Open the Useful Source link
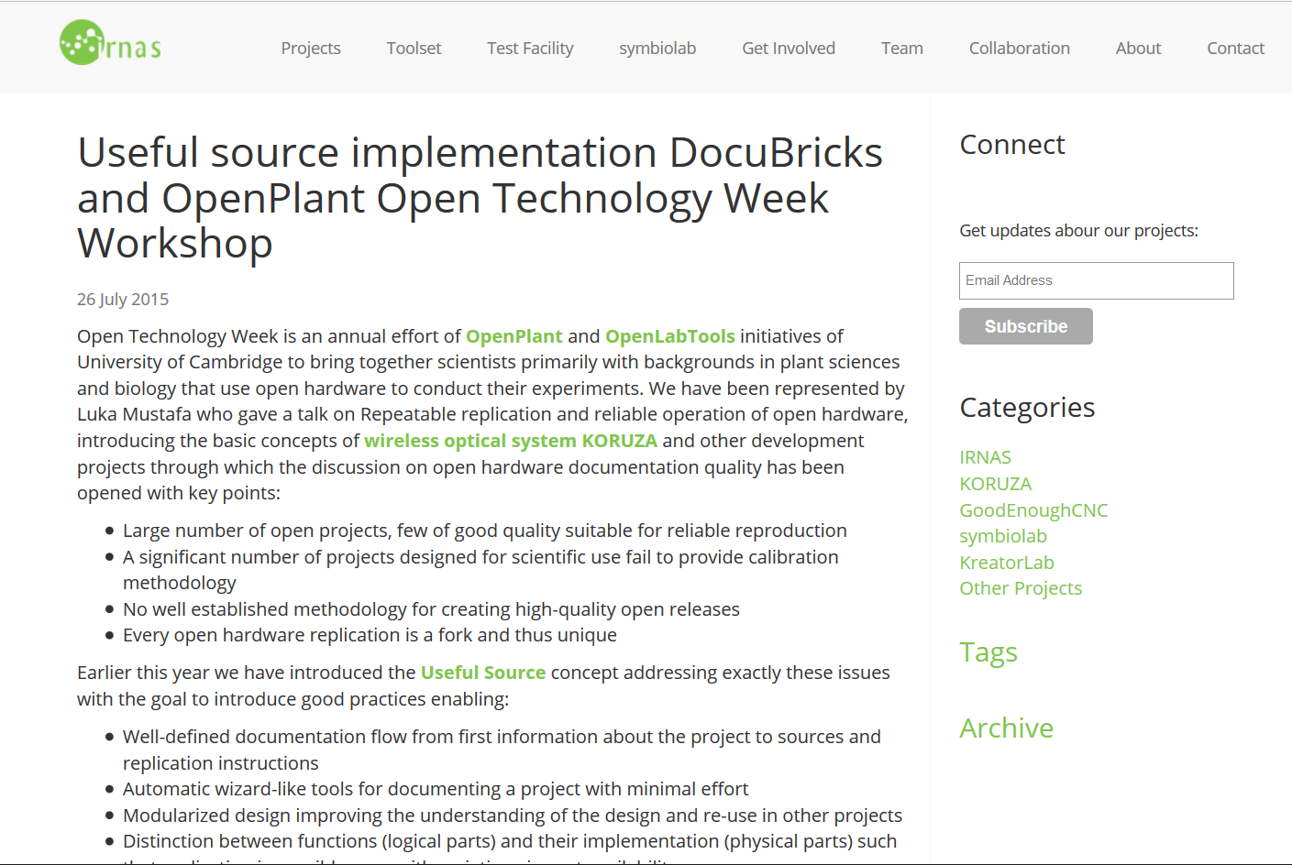 [483, 673]
